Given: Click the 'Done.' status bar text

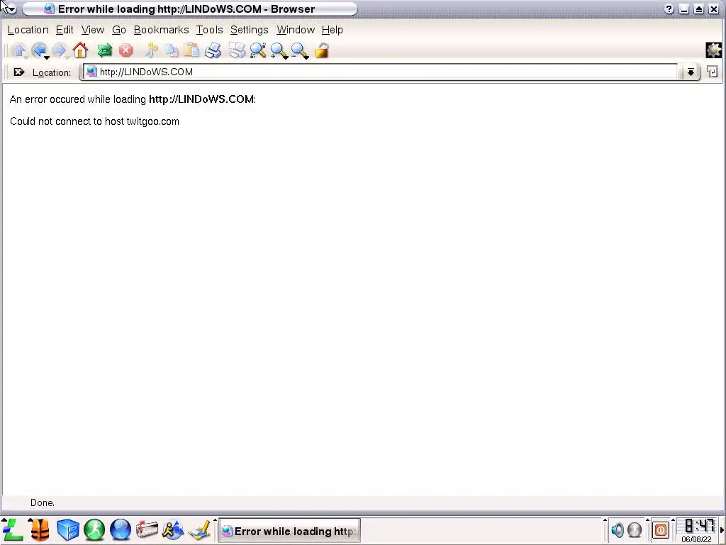Looking at the screenshot, I should (42, 502).
